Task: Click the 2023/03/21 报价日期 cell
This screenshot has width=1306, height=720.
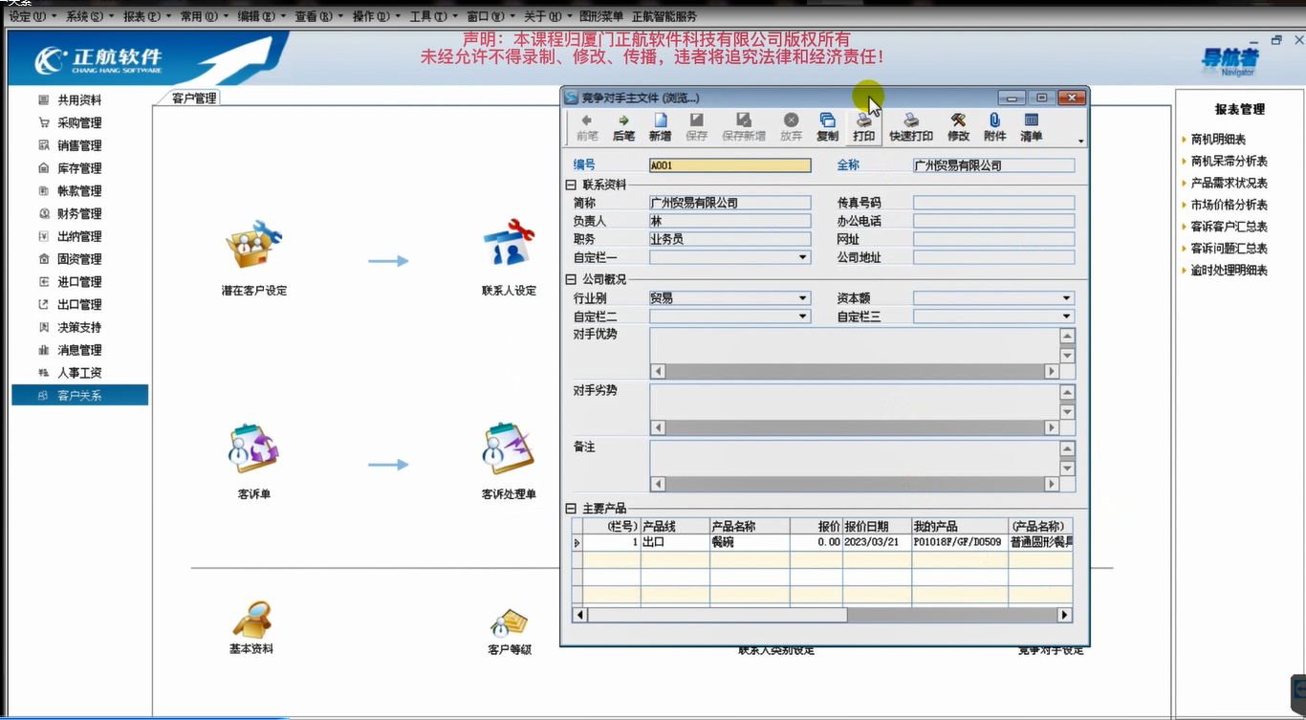Action: tap(877, 542)
